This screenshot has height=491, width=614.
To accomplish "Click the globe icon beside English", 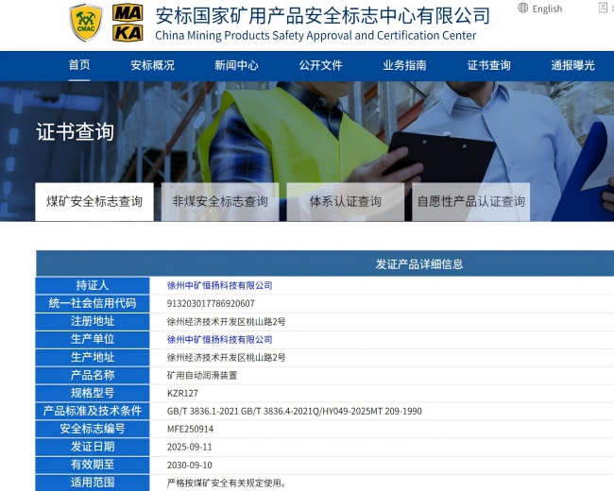I will (523, 8).
